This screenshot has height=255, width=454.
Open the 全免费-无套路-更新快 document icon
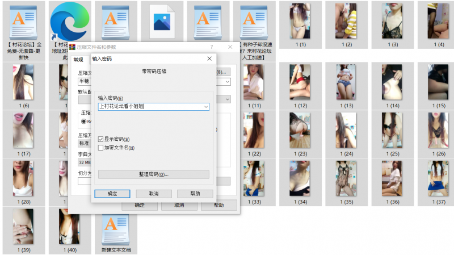[x=23, y=21]
